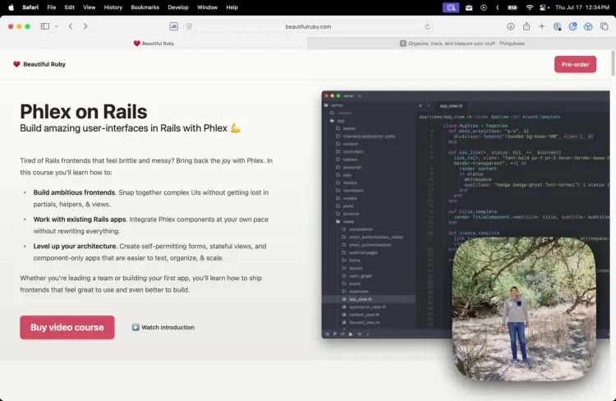Open the Edit menu
This screenshot has width=616, height=401.
tap(70, 7)
